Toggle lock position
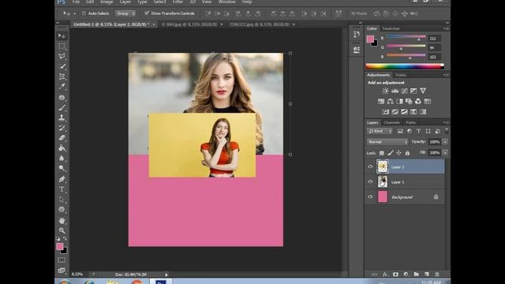The width and height of the screenshot is (505, 284). pos(398,153)
